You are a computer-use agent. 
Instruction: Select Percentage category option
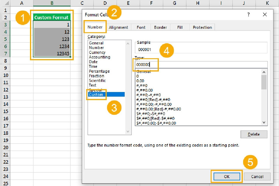pos(99,71)
